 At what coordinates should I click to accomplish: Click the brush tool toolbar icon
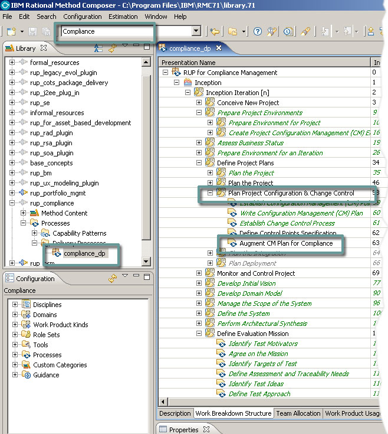[x=305, y=31]
